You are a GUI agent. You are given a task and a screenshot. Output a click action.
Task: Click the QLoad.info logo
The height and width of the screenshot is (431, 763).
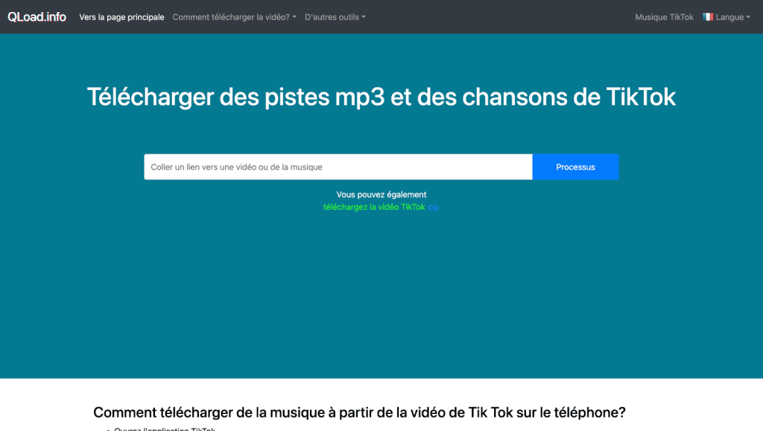click(37, 17)
